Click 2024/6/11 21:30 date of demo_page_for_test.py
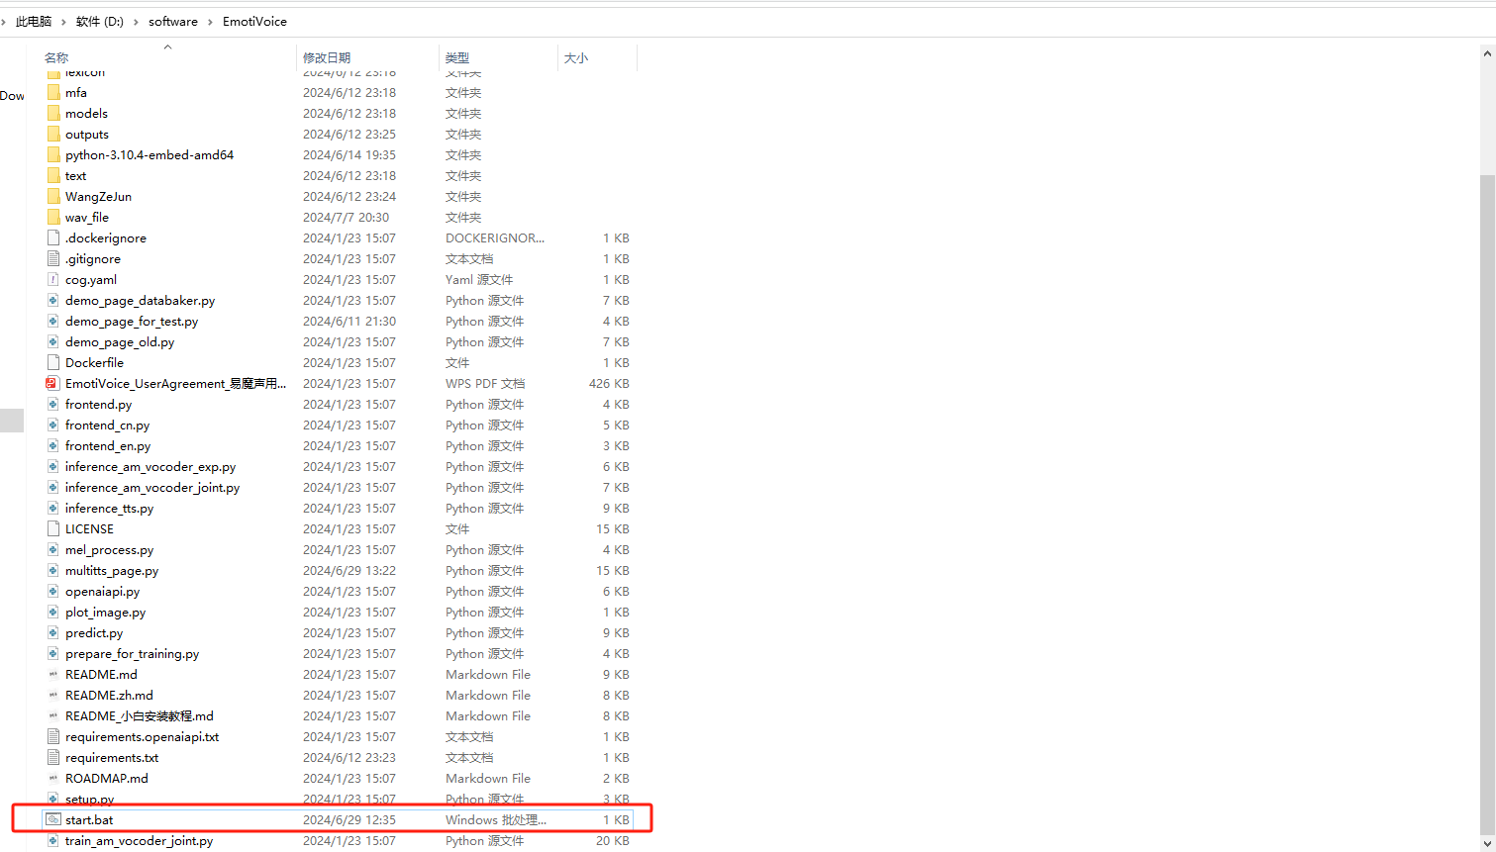1496x852 pixels. click(349, 322)
